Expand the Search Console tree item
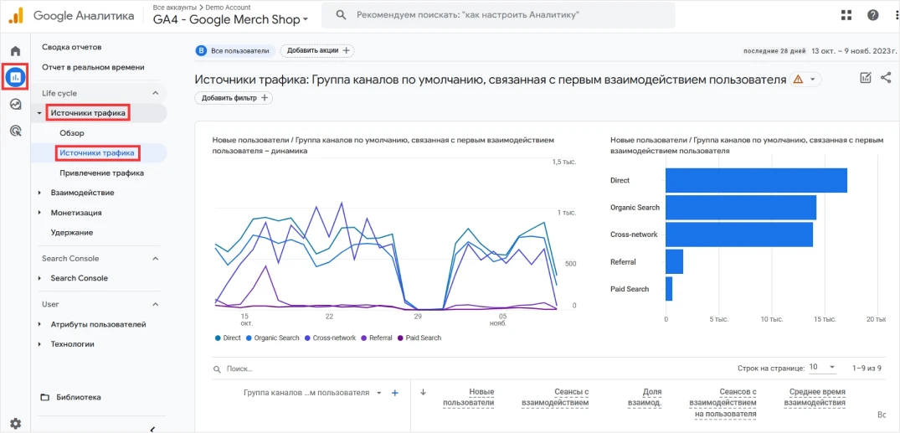The image size is (900, 433). [x=39, y=278]
